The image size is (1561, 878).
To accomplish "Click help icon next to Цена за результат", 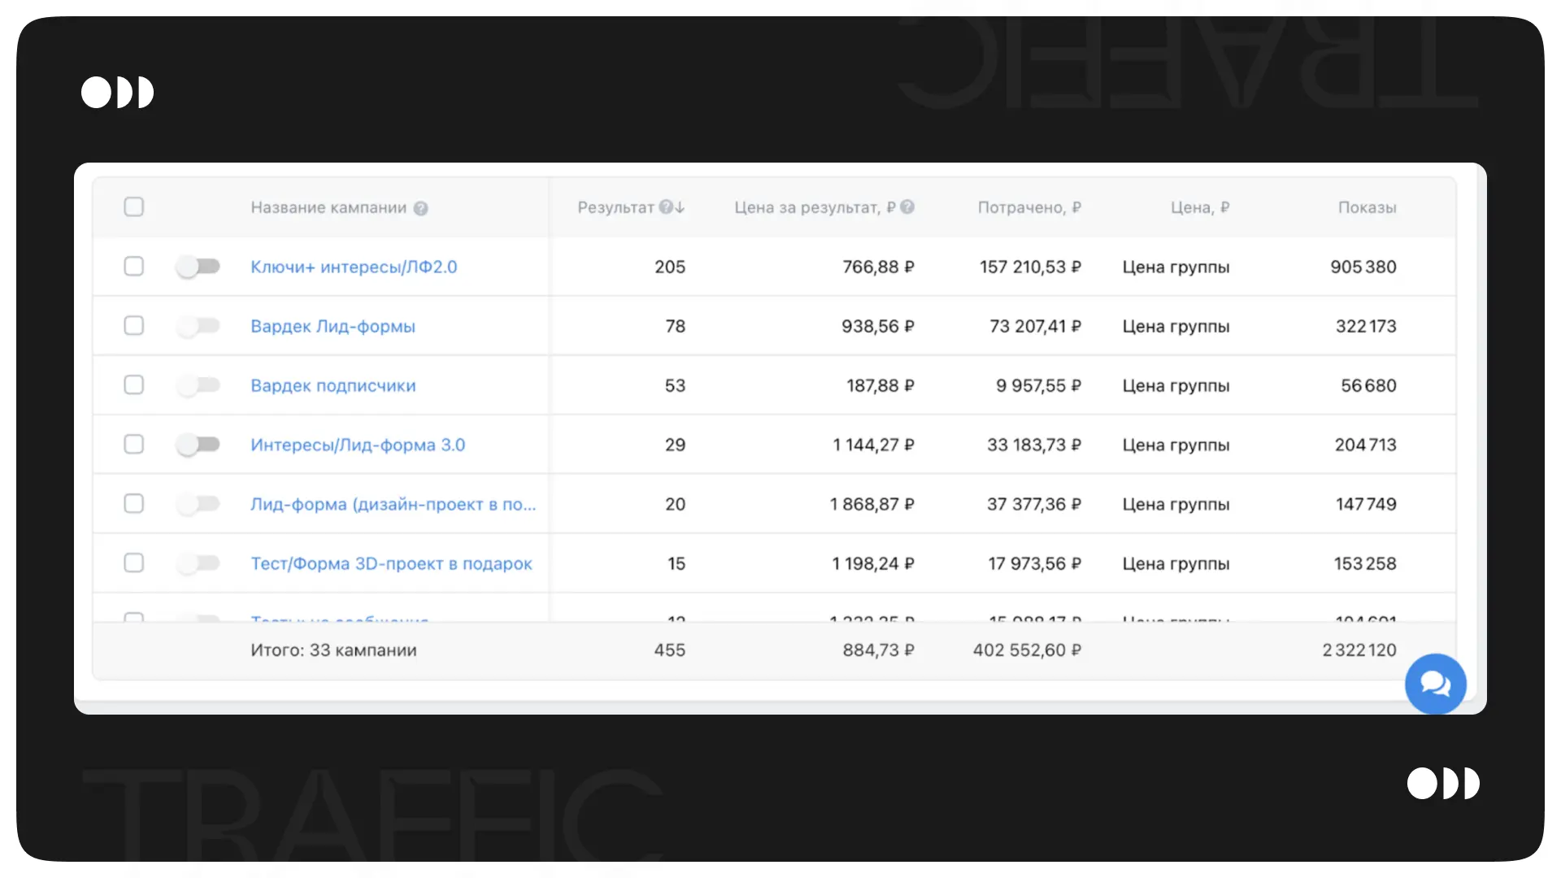I will tap(907, 207).
